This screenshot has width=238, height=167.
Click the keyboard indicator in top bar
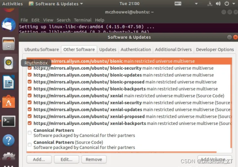click(178, 3)
